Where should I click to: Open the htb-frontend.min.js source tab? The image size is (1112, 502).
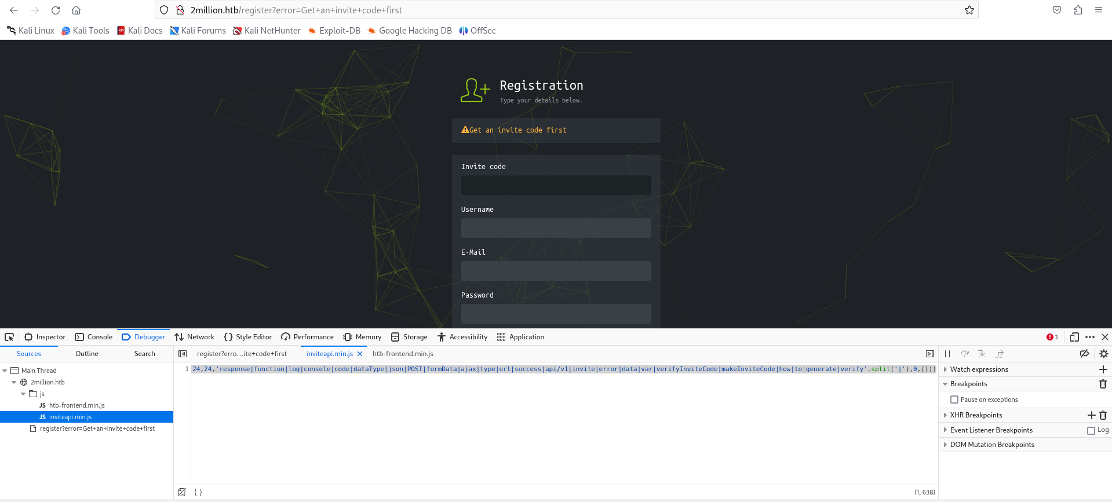click(x=403, y=354)
